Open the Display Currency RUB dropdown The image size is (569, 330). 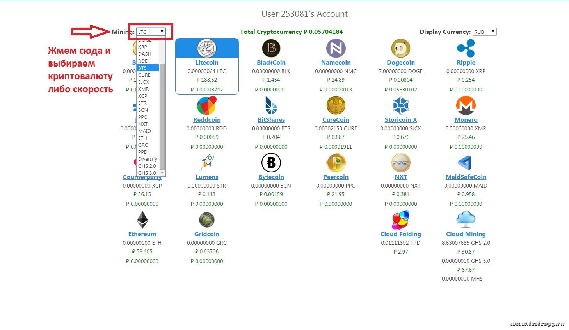[484, 32]
